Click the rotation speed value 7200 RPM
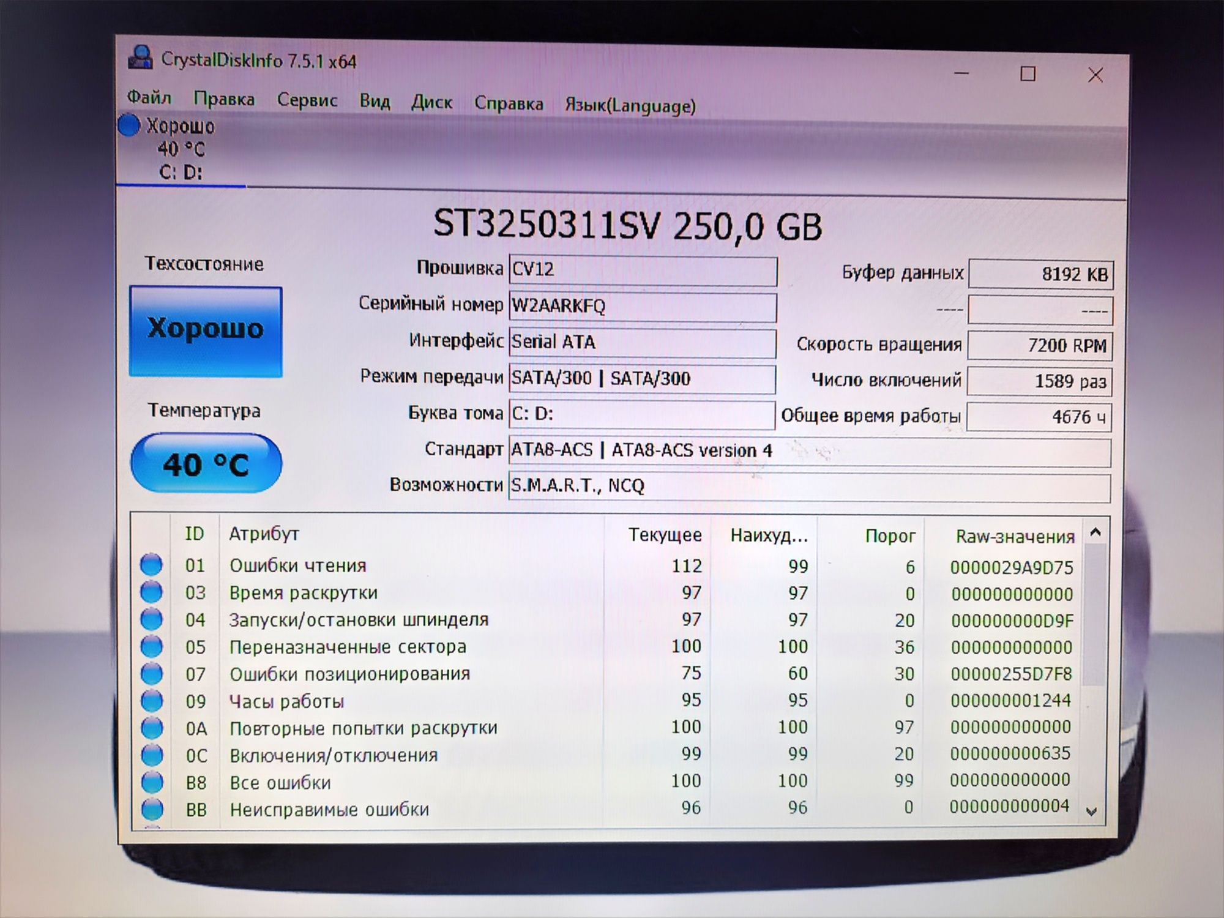 (x=1040, y=346)
